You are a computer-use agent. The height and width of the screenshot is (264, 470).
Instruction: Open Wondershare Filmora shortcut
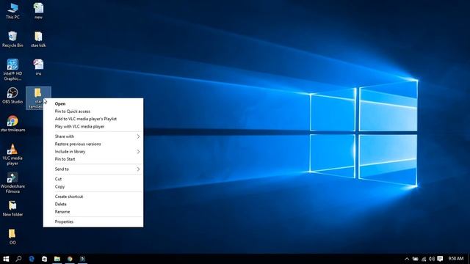click(x=12, y=183)
